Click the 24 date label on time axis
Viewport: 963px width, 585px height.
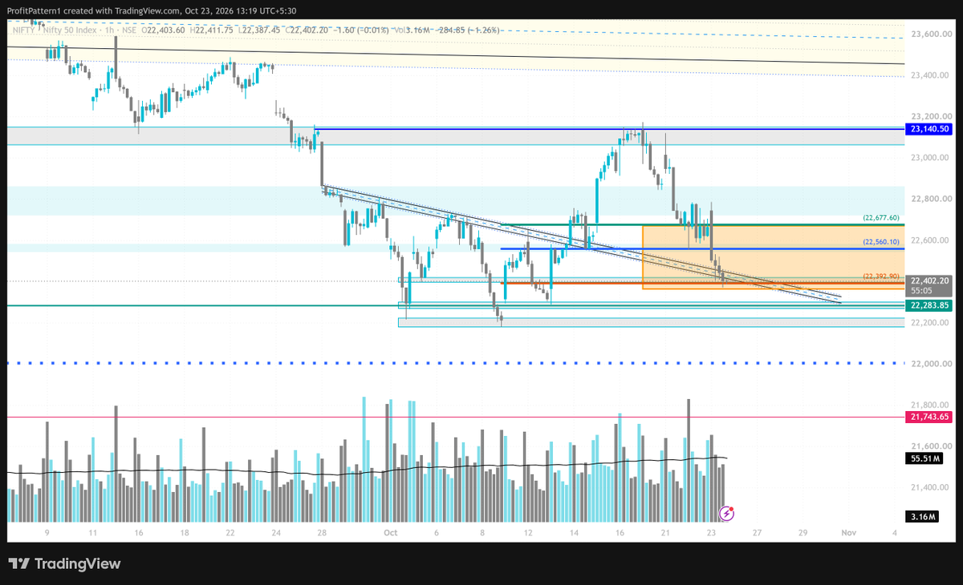click(x=276, y=532)
